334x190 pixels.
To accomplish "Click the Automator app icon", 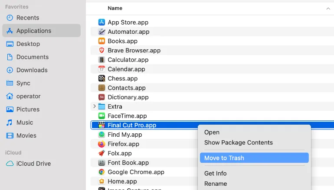I will (102, 32).
